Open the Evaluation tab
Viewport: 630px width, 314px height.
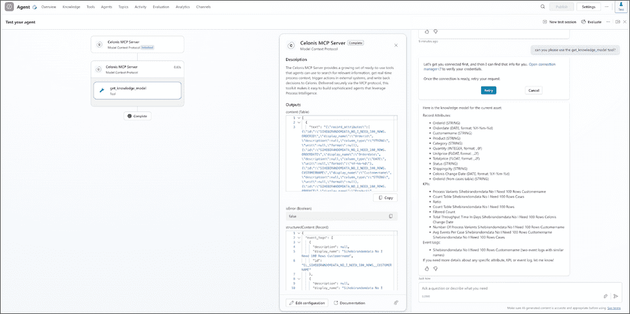(x=161, y=7)
